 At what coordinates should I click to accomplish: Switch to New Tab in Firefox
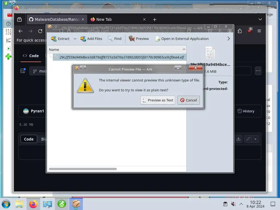(118, 19)
